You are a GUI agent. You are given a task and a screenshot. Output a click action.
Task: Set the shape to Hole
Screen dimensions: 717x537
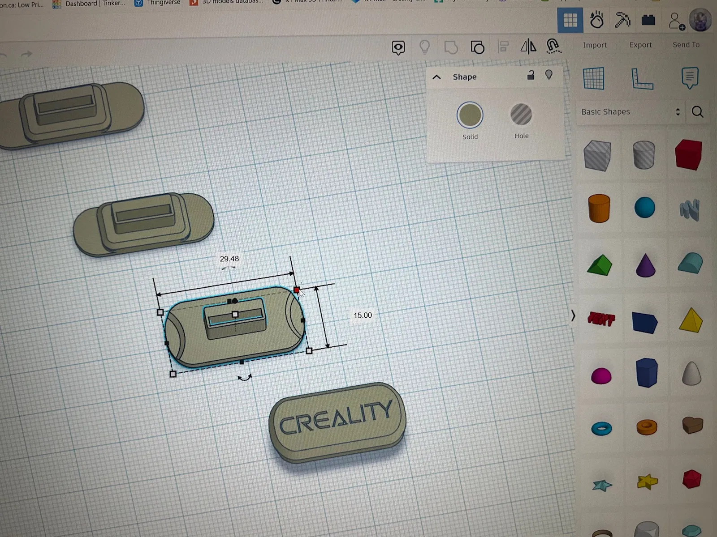tap(521, 114)
